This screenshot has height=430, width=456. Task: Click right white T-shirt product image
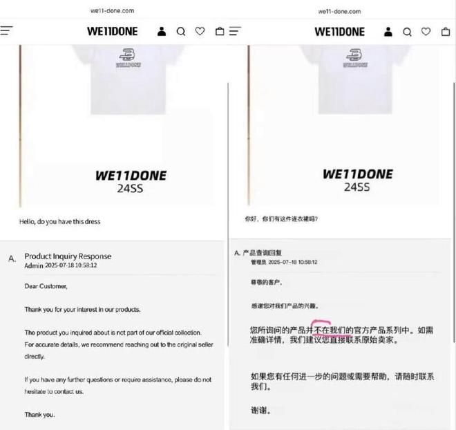tap(355, 80)
